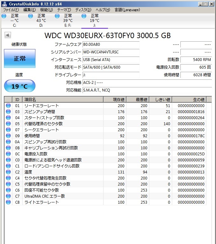The height and width of the screenshot is (244, 216).
Task: Open the ファイル(F) menu
Action: (11, 10)
